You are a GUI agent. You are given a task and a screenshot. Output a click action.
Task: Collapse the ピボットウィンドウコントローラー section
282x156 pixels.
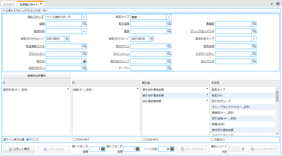pos(4,11)
